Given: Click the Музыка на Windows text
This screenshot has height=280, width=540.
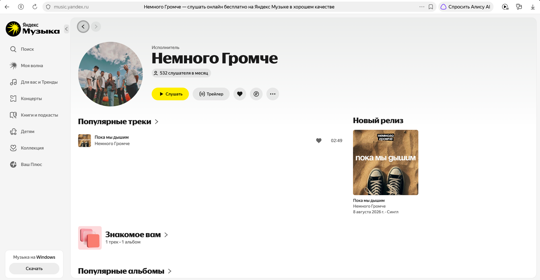Looking at the screenshot, I should (x=34, y=257).
